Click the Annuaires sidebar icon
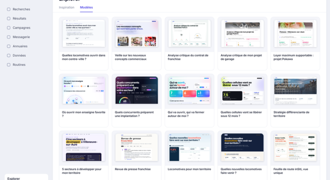 (9, 46)
